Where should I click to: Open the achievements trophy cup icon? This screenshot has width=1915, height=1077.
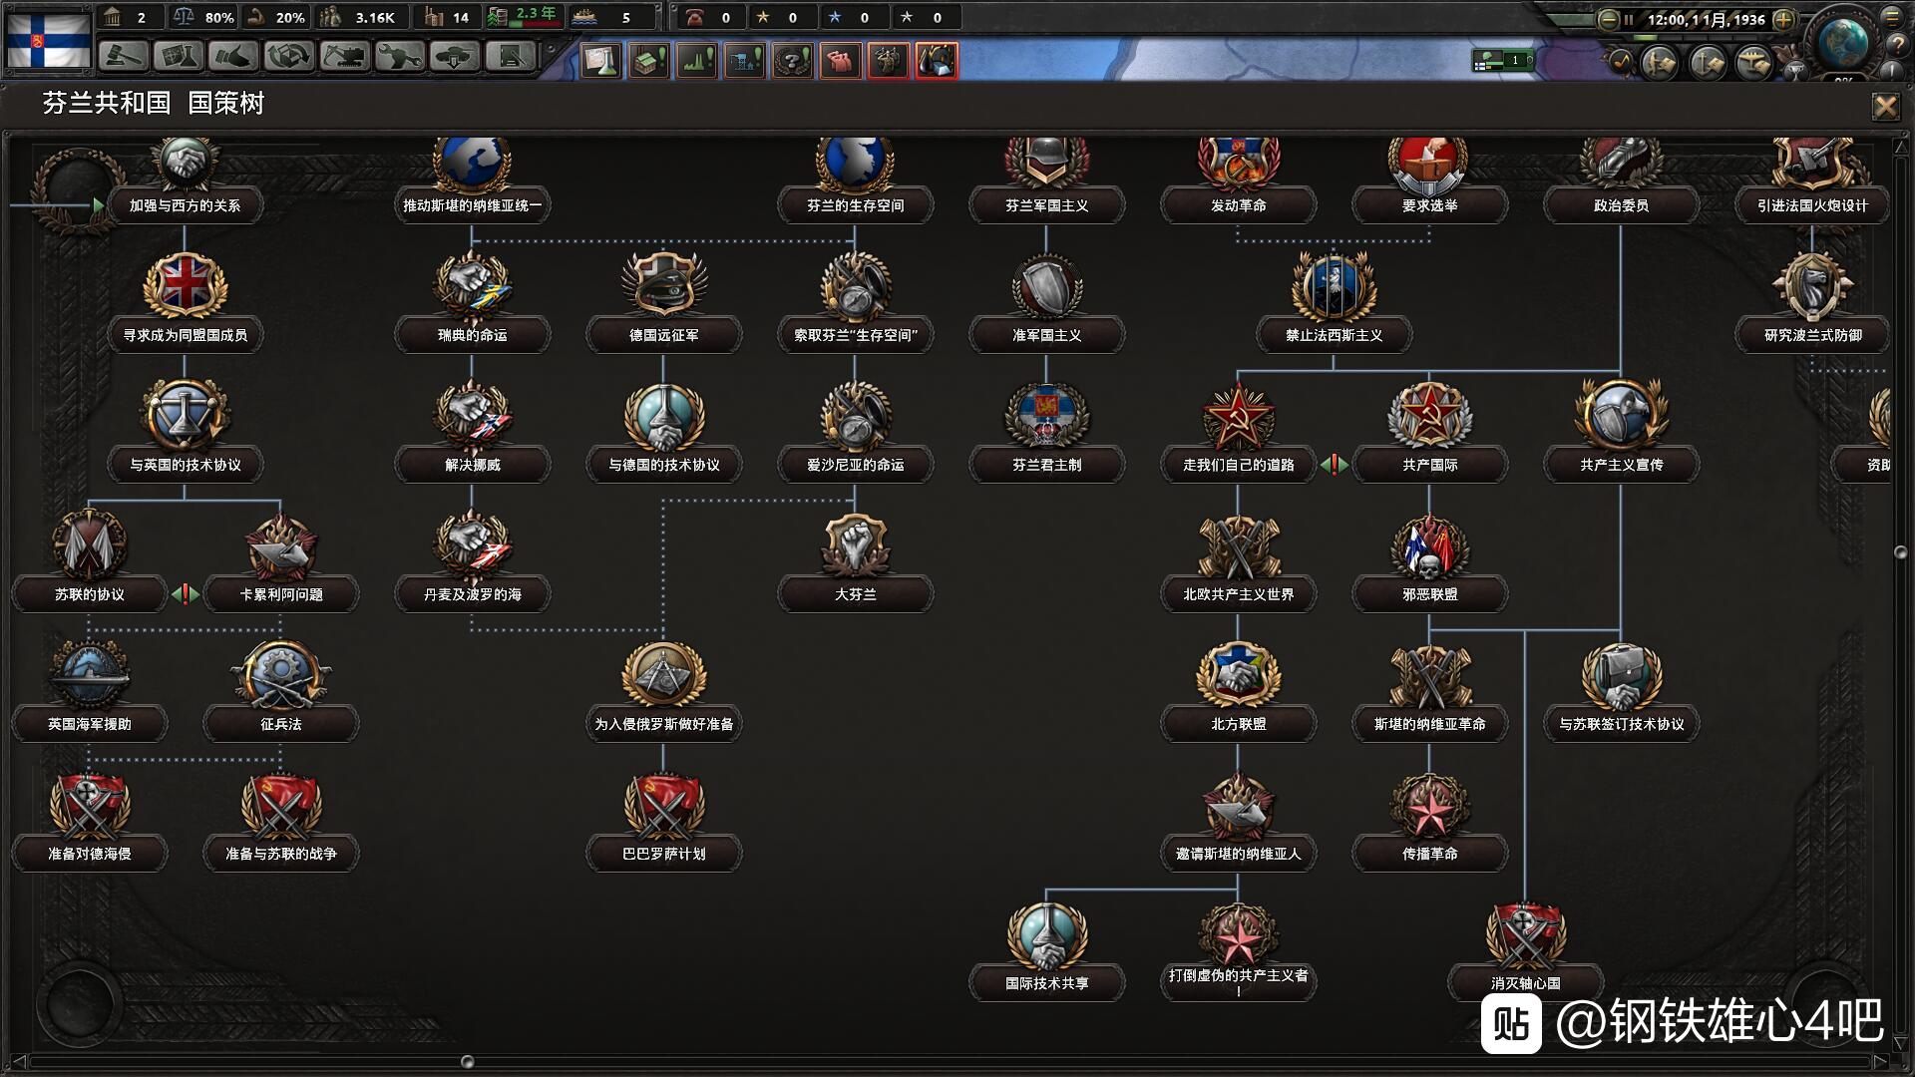point(1795,70)
